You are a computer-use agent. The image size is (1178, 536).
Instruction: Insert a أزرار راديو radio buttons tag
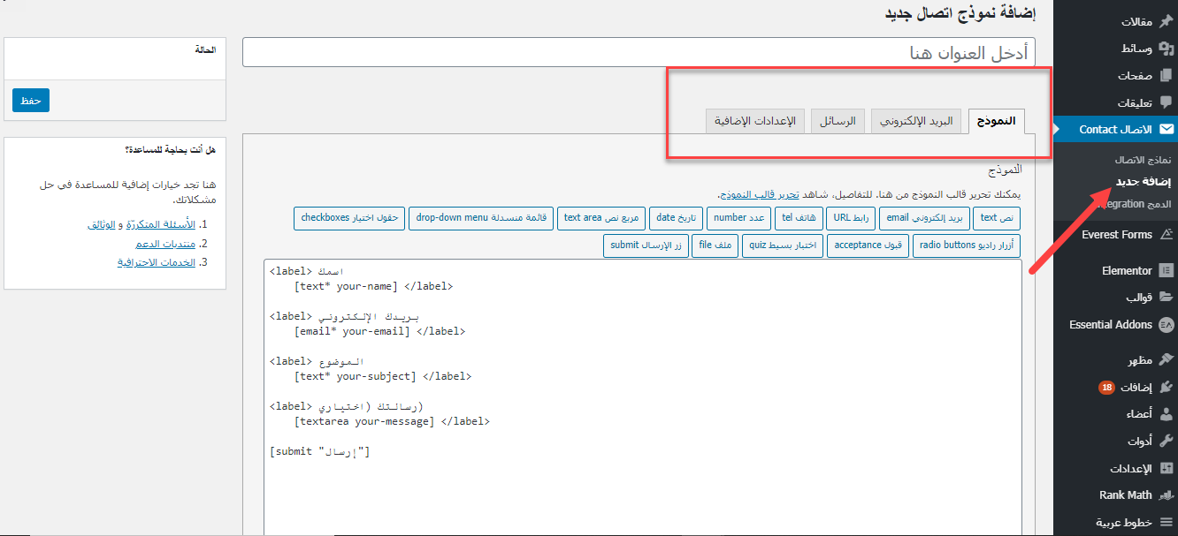point(967,245)
